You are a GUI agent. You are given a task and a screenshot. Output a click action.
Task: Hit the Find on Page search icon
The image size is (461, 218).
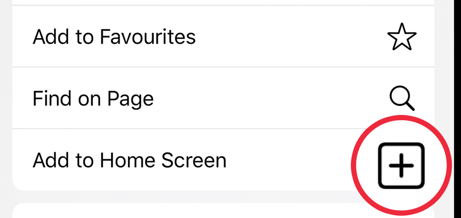point(402,98)
